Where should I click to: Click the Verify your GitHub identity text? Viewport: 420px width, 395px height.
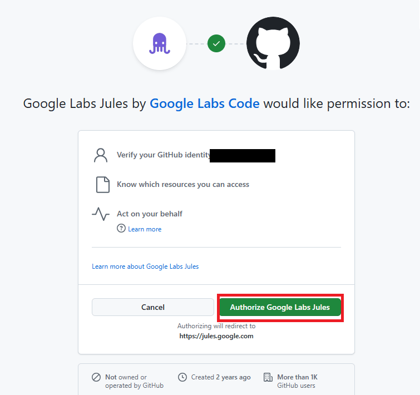(x=164, y=155)
